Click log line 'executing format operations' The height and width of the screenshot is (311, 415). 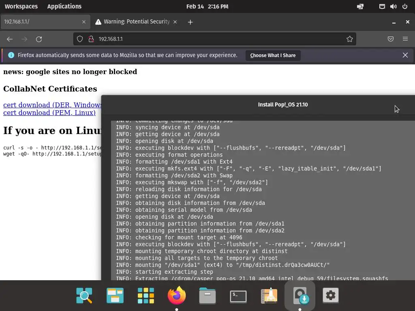[169, 155]
